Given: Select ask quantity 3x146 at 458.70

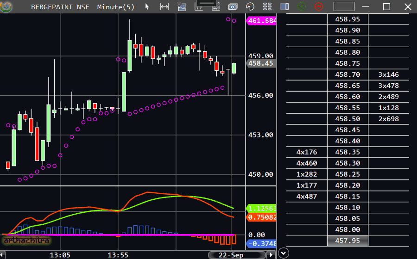Looking at the screenshot, I should coord(389,74).
